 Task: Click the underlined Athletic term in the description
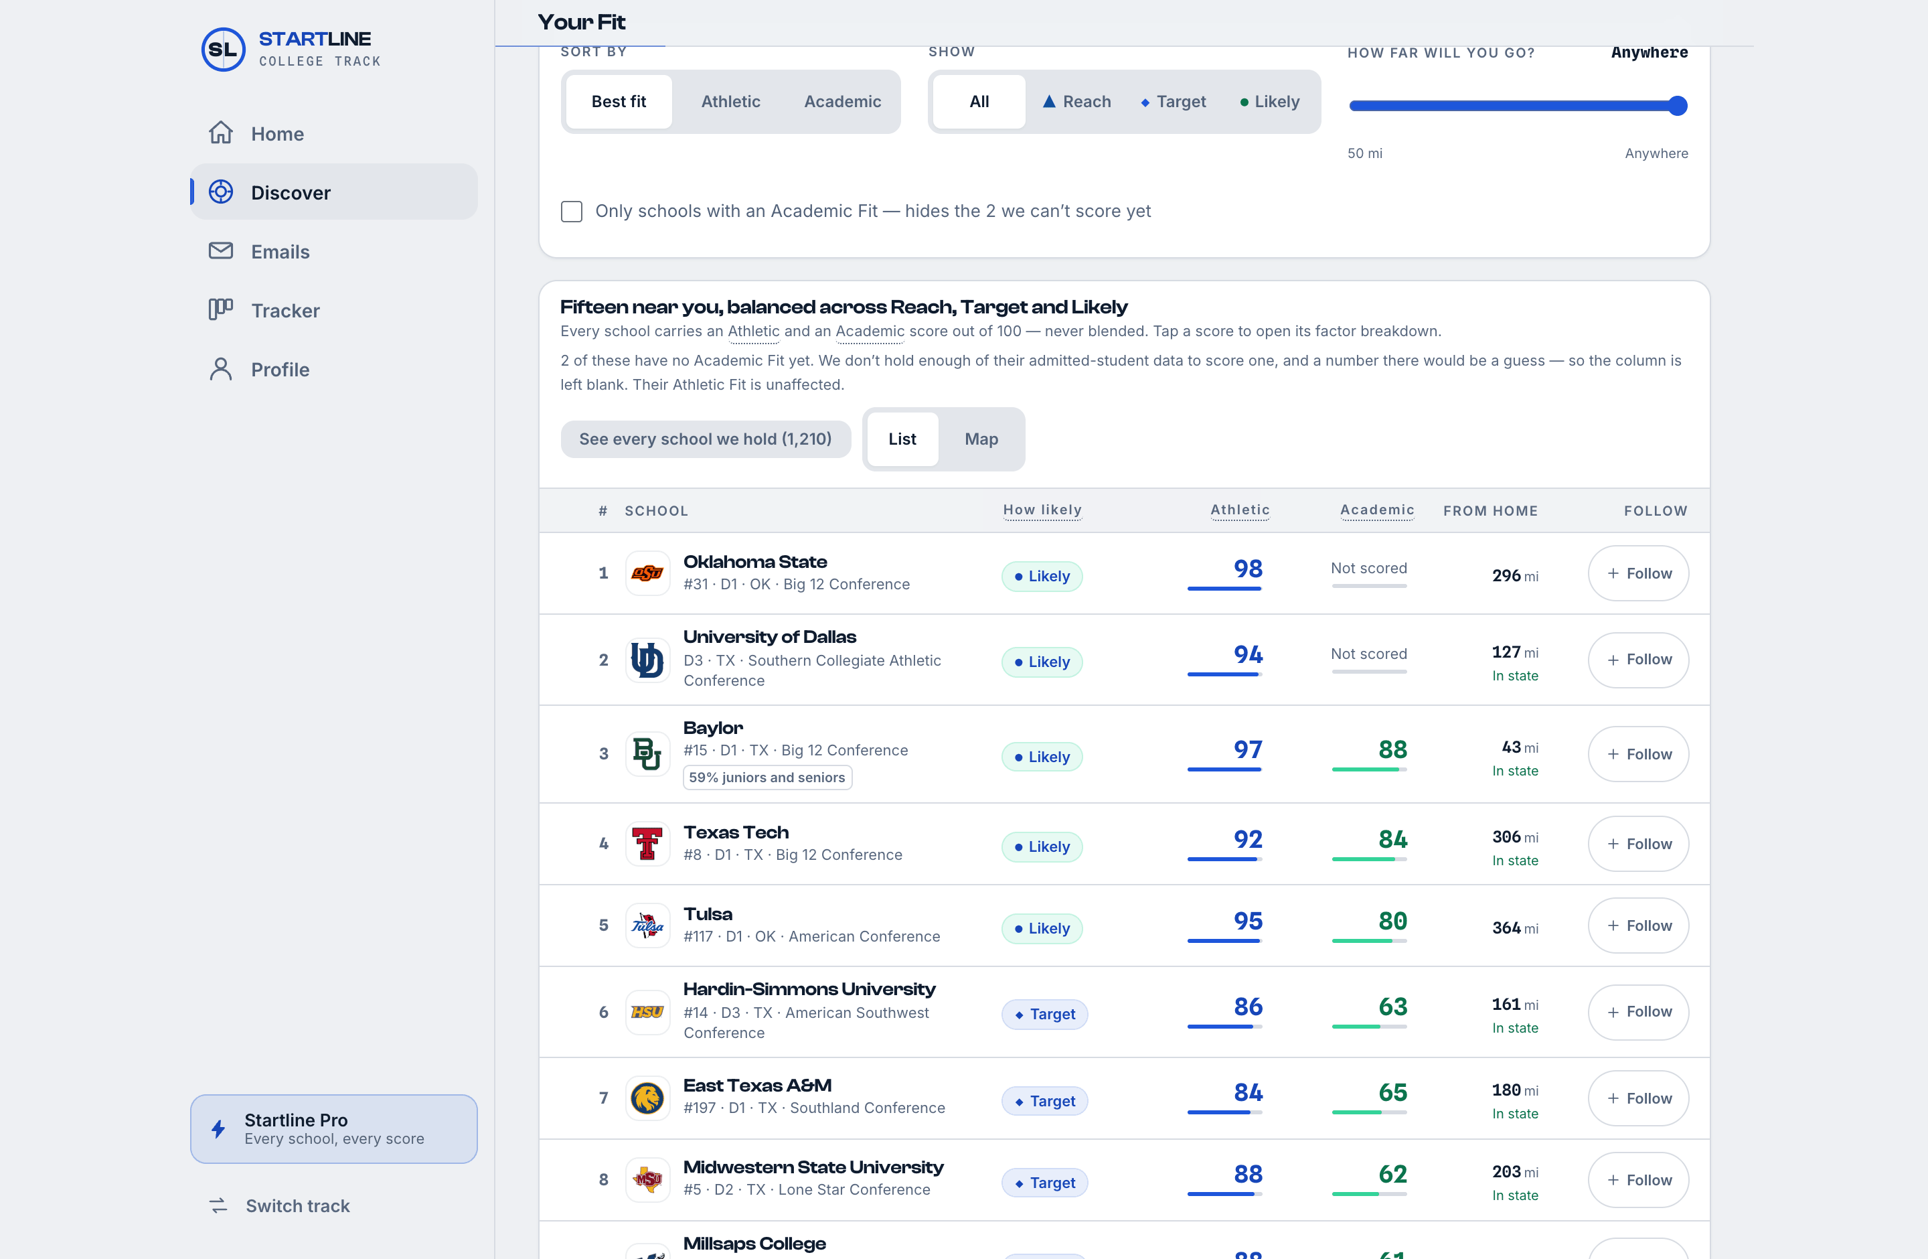pyautogui.click(x=753, y=331)
